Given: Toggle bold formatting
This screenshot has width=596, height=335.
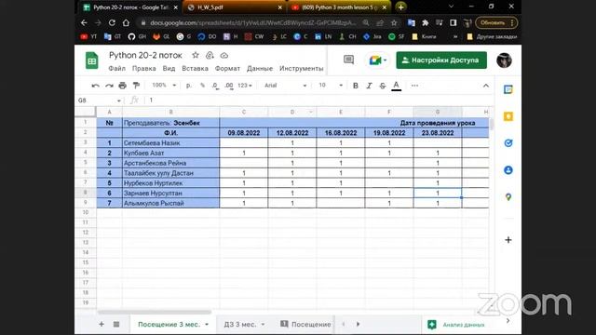Looking at the screenshot, I should point(356,86).
